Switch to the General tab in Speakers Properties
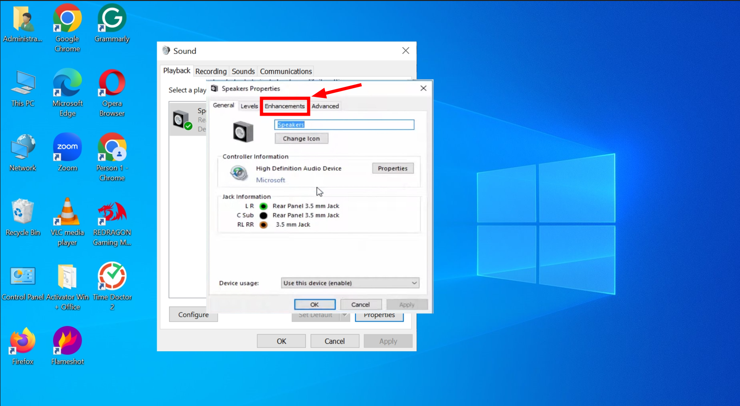This screenshot has height=406, width=740. (223, 106)
